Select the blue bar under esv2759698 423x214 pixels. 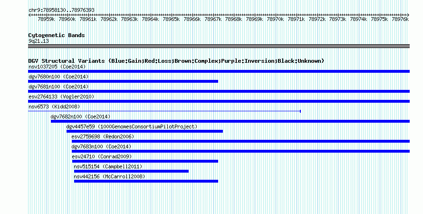(x=240, y=141)
